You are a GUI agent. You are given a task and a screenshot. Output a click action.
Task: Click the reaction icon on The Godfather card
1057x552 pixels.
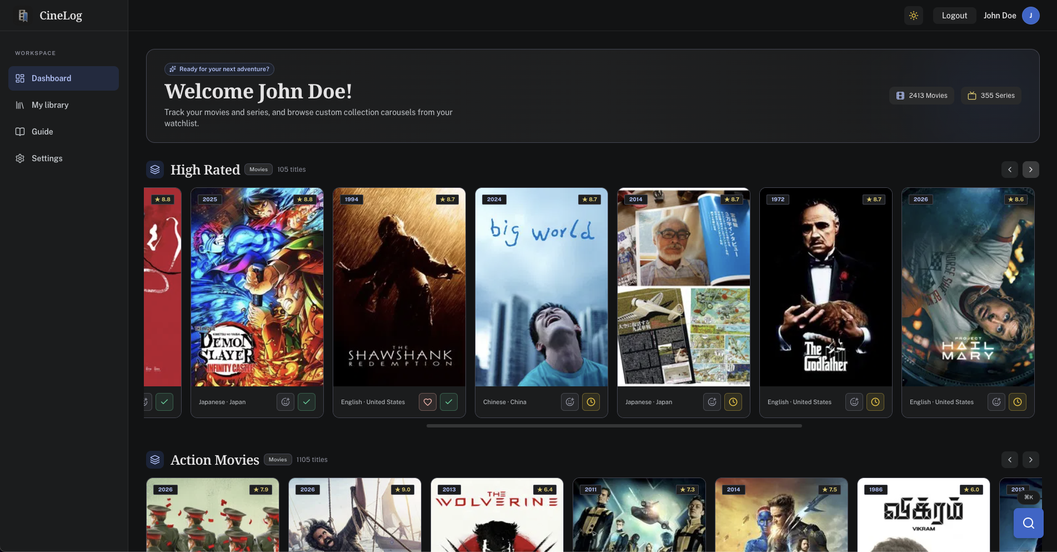coord(854,402)
